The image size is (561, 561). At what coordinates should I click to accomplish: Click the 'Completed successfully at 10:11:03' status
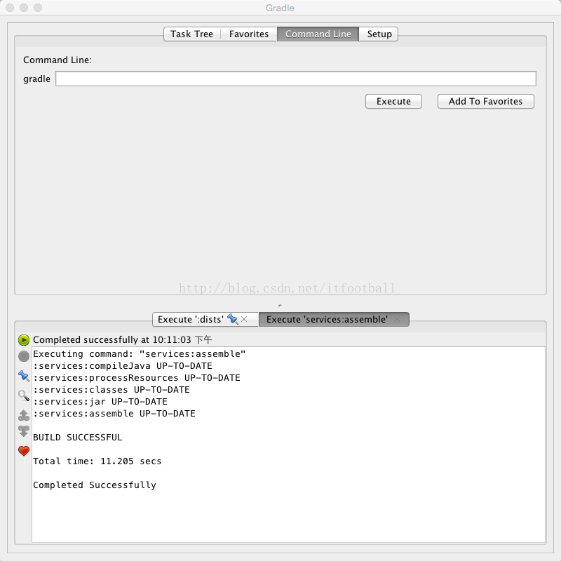pyautogui.click(x=122, y=339)
